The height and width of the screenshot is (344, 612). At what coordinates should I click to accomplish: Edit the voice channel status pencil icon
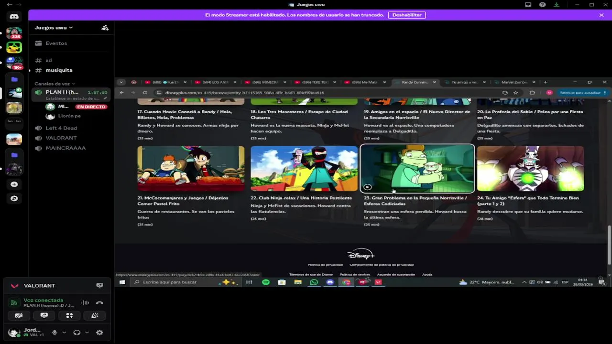[105, 98]
